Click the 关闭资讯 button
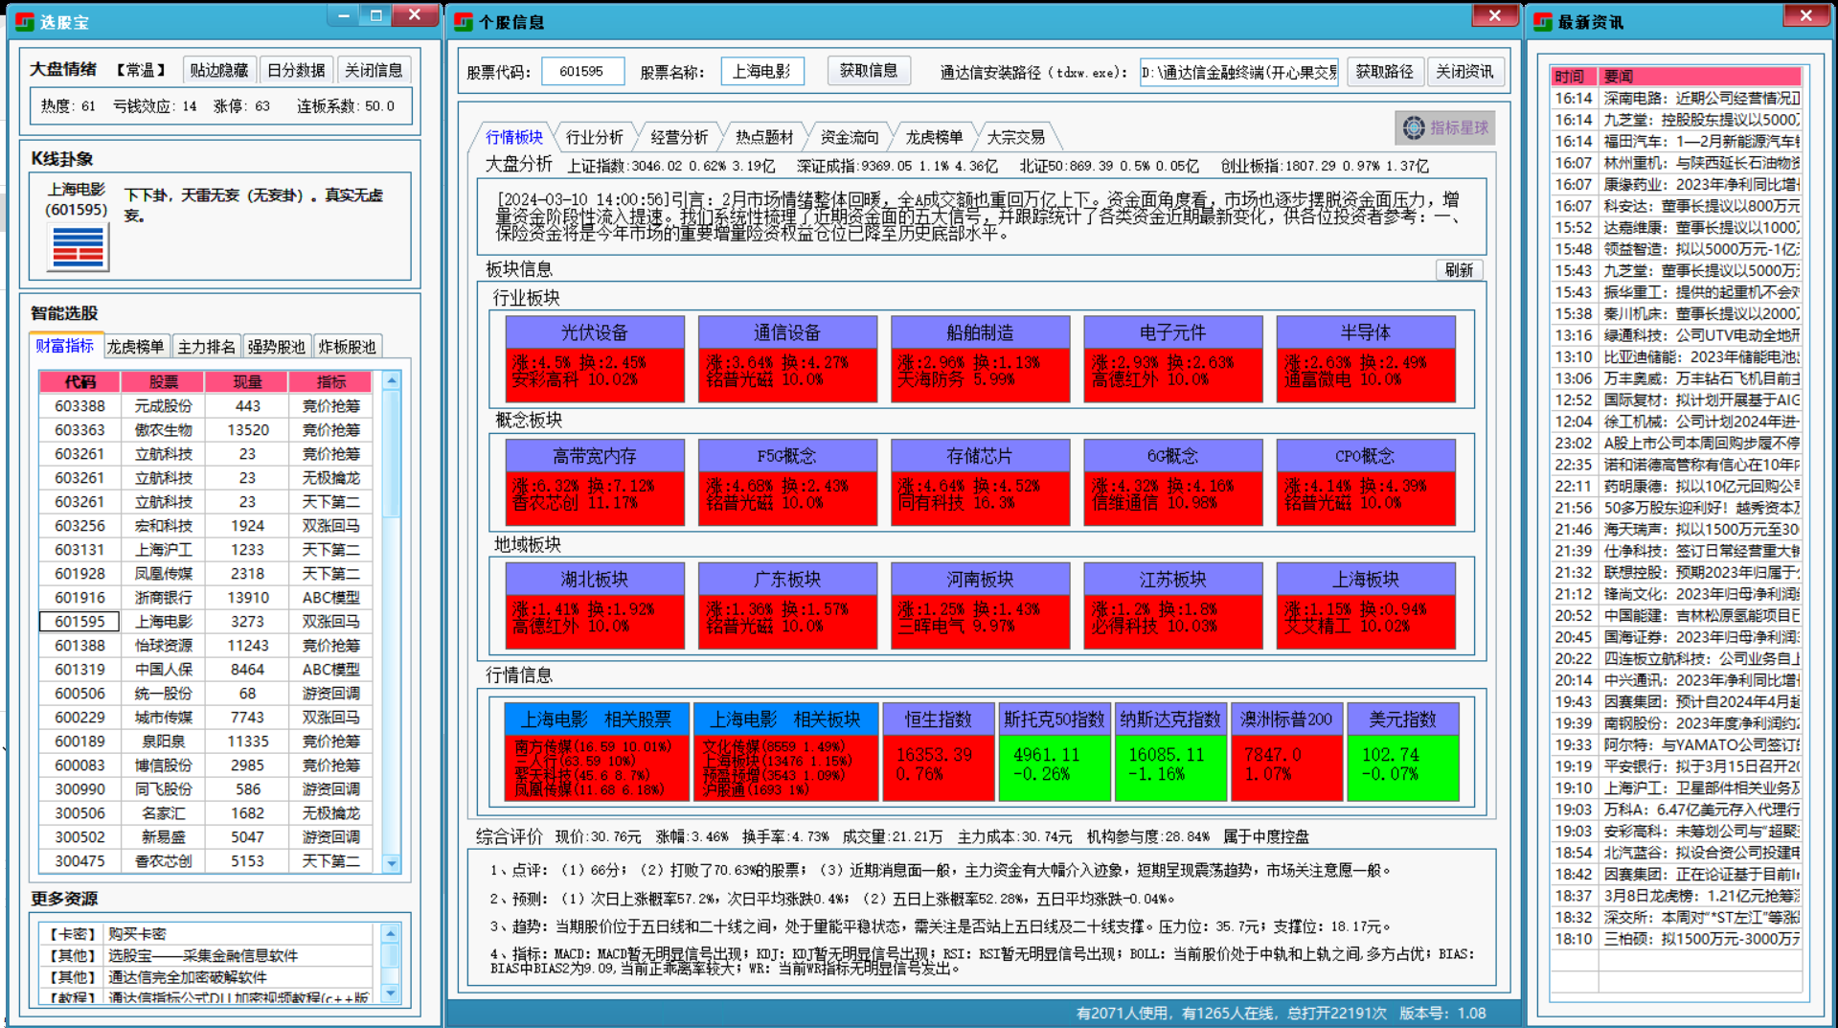Screen dimensions: 1838x1028 pyautogui.click(x=1464, y=71)
